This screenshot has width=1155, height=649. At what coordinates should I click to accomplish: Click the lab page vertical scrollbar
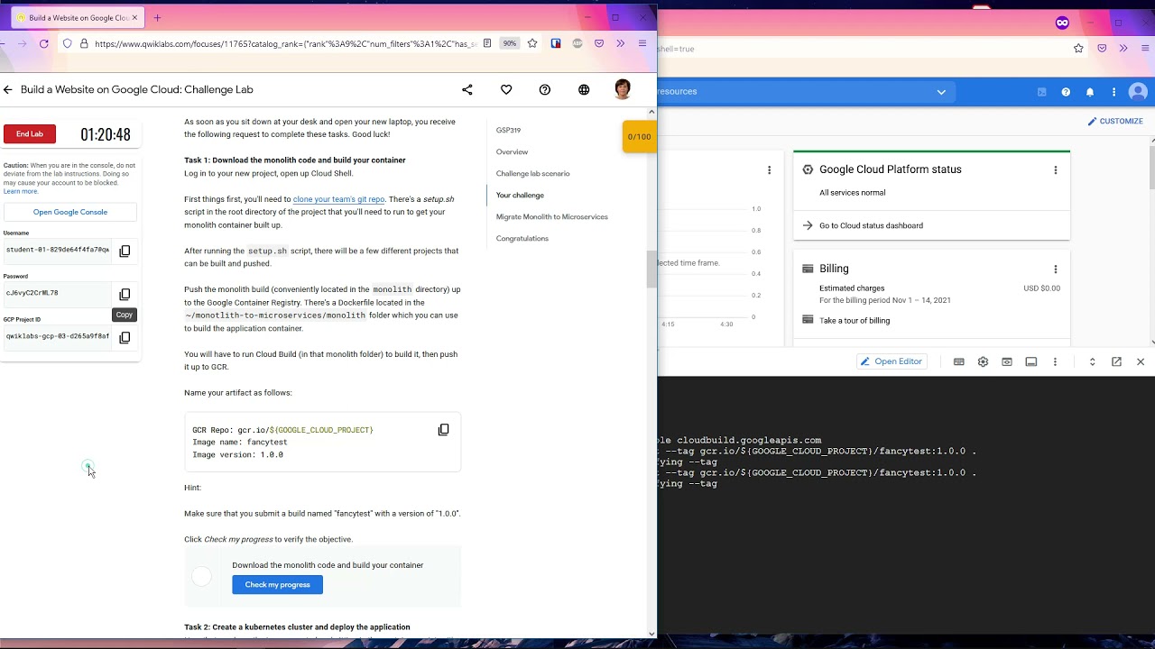point(651,270)
